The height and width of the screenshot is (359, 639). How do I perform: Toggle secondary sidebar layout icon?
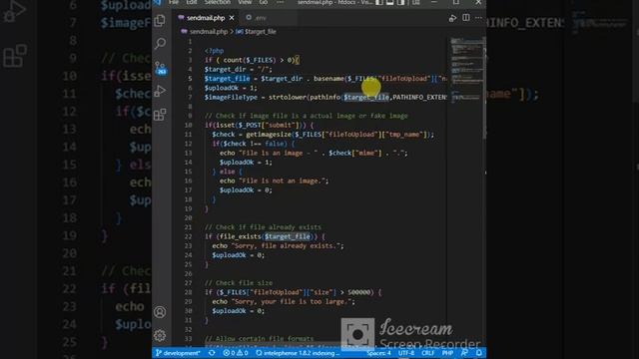[x=401, y=2]
